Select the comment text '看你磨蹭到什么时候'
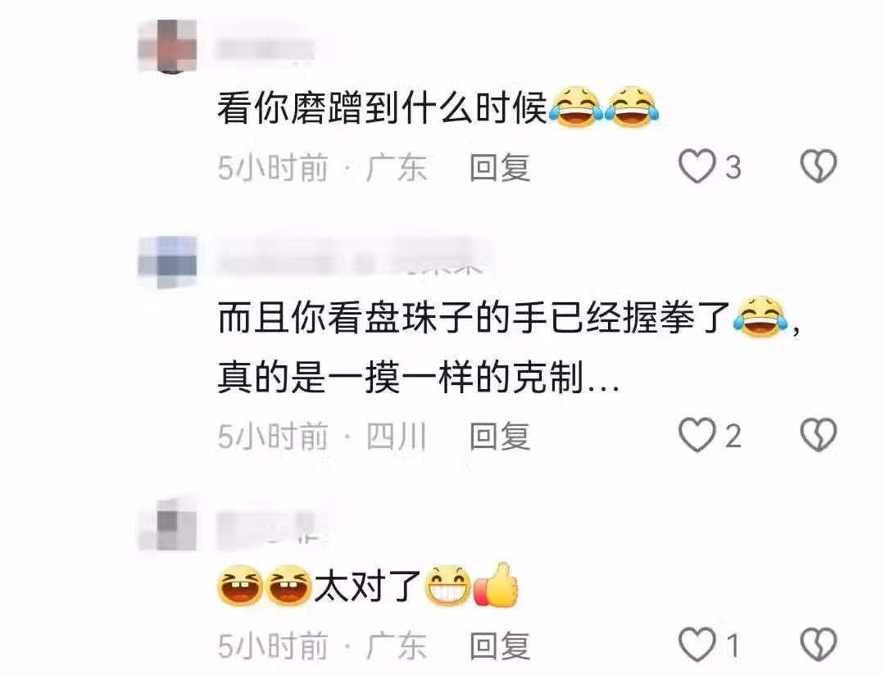Image resolution: width=885 pixels, height=675 pixels. click(382, 107)
